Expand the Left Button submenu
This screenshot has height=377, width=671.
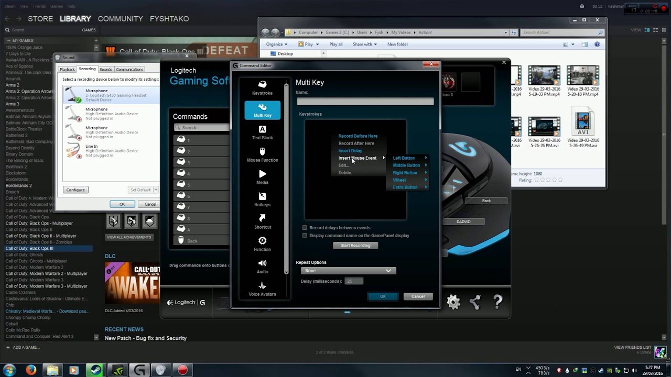[409, 158]
